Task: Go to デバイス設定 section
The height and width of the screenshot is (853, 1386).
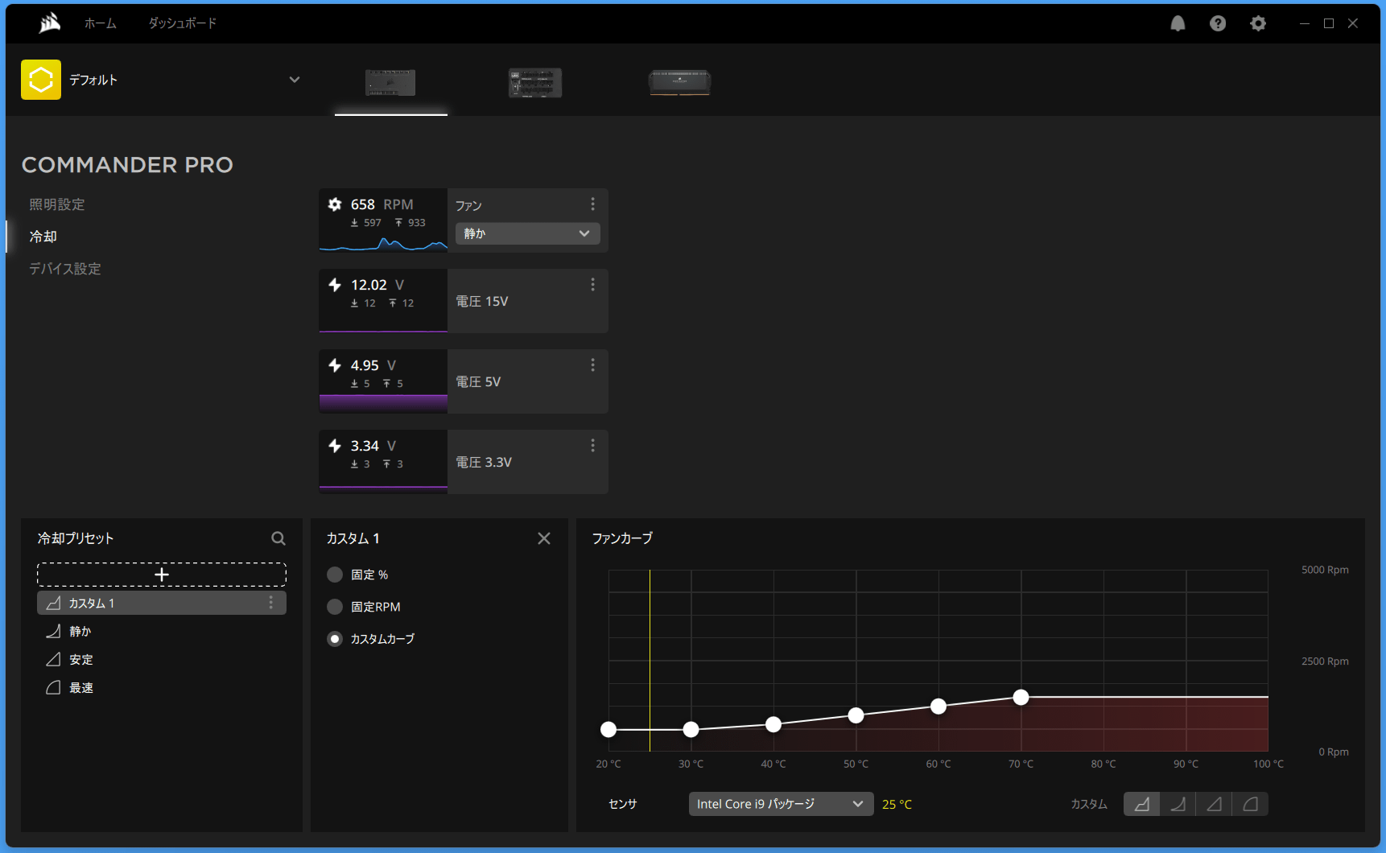Action: tap(65, 269)
